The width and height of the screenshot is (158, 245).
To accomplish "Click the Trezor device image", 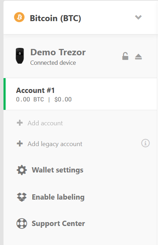I will click(20, 56).
